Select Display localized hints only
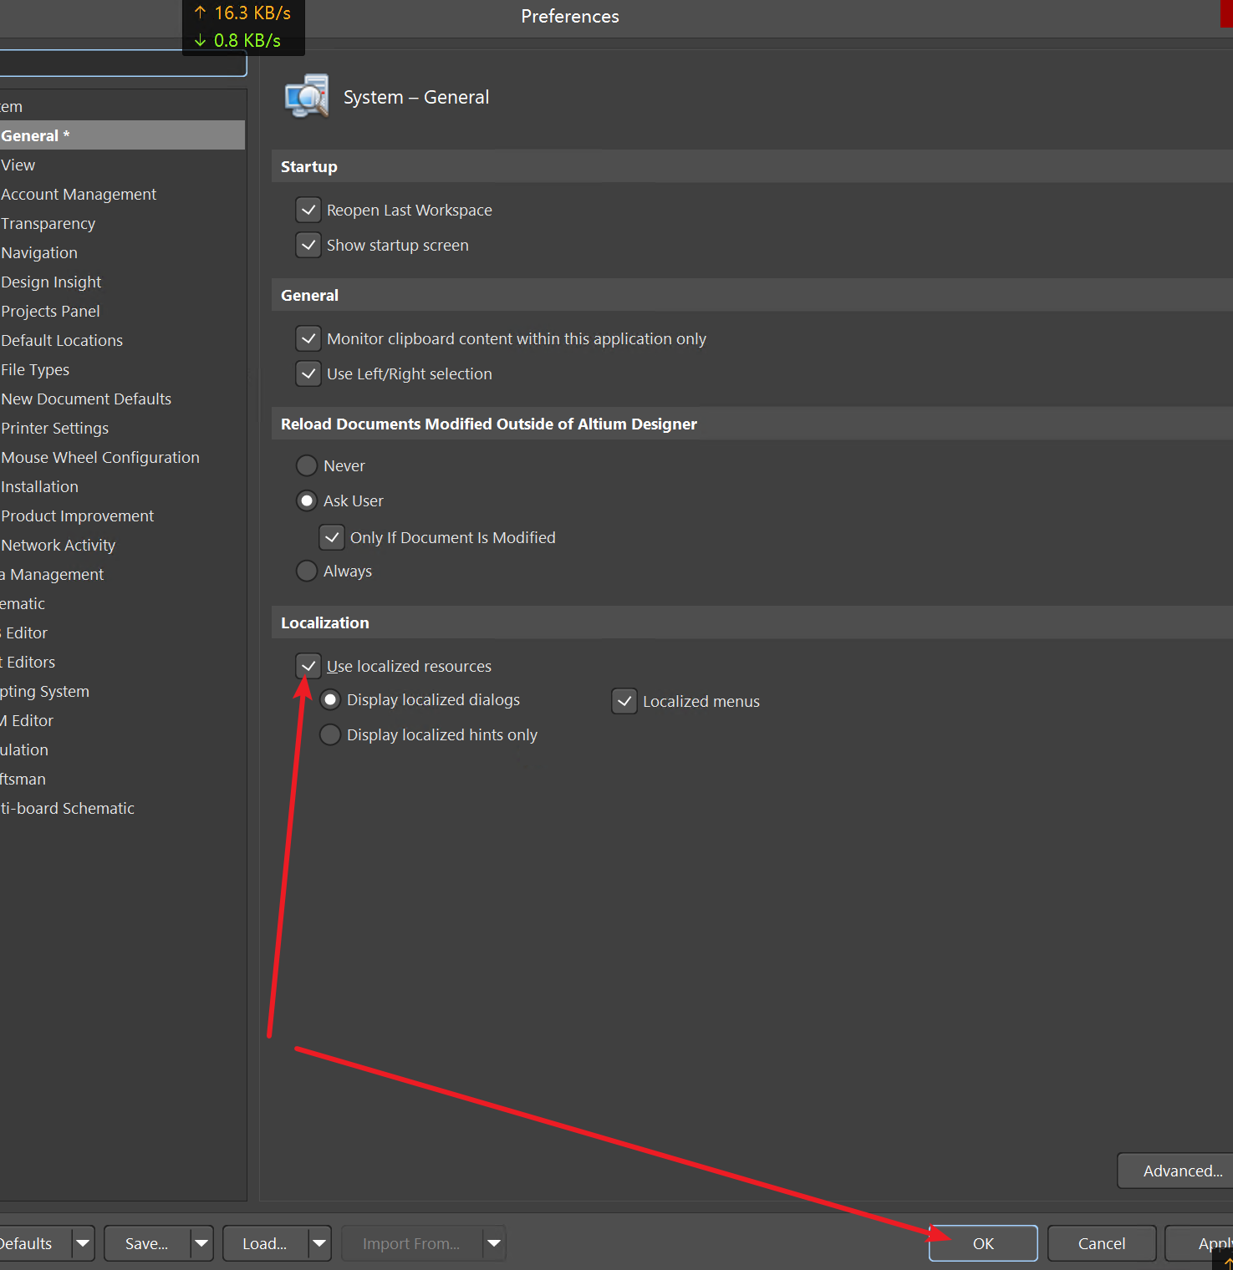The height and width of the screenshot is (1270, 1233). coord(330,734)
